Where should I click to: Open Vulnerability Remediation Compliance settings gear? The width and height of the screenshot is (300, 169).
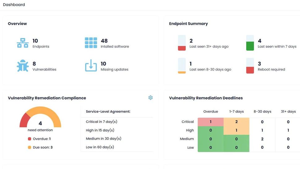point(151,98)
